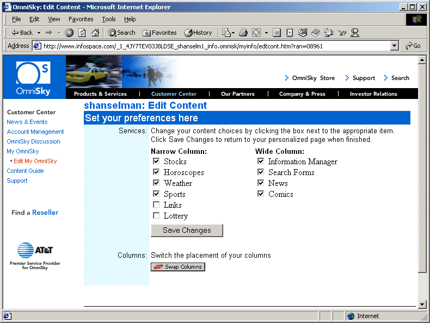Click the gray fullscreen-size toolbar icon

[256, 33]
